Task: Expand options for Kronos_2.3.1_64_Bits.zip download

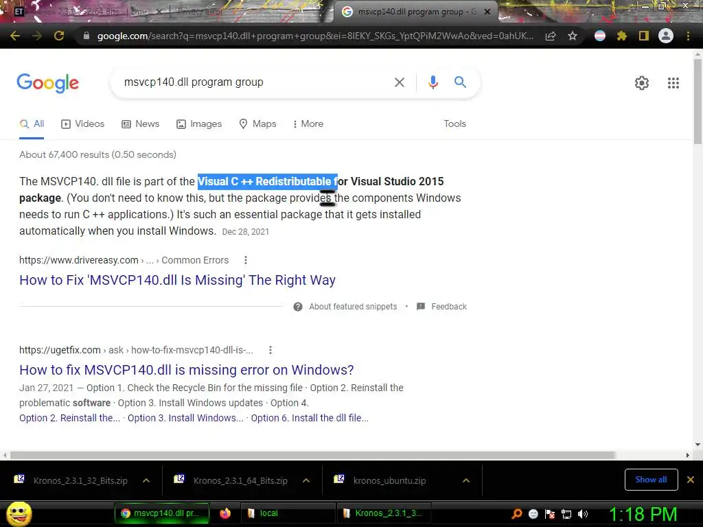Action: [x=306, y=480]
